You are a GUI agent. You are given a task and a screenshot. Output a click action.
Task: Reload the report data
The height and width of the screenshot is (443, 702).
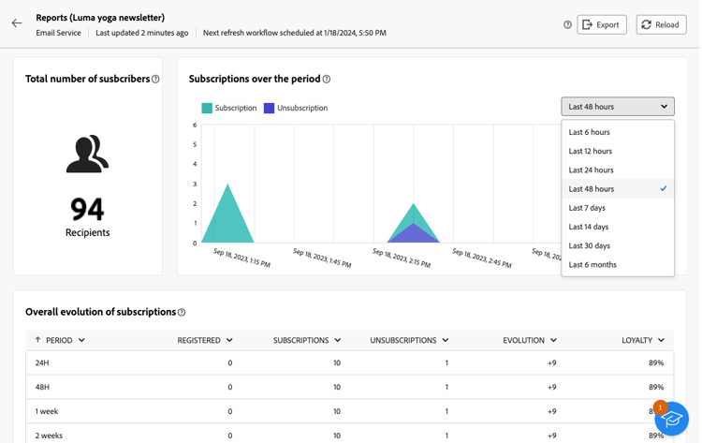coord(661,24)
